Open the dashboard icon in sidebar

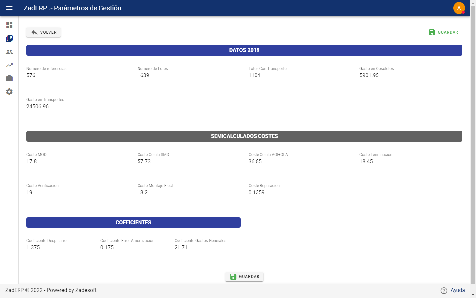pos(9,25)
